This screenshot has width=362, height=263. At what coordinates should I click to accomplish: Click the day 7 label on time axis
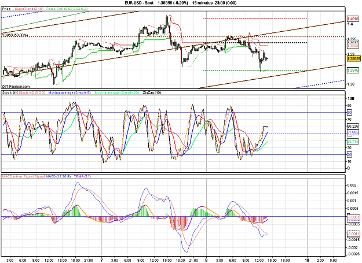click(x=101, y=260)
